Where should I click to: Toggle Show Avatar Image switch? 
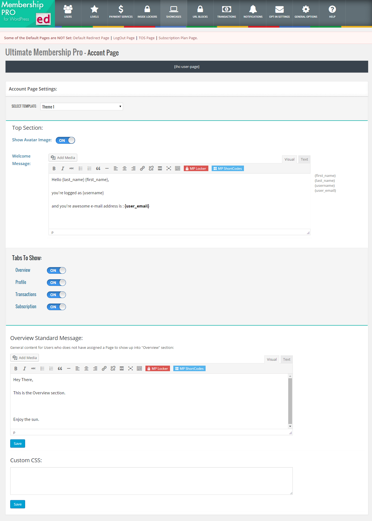(65, 140)
